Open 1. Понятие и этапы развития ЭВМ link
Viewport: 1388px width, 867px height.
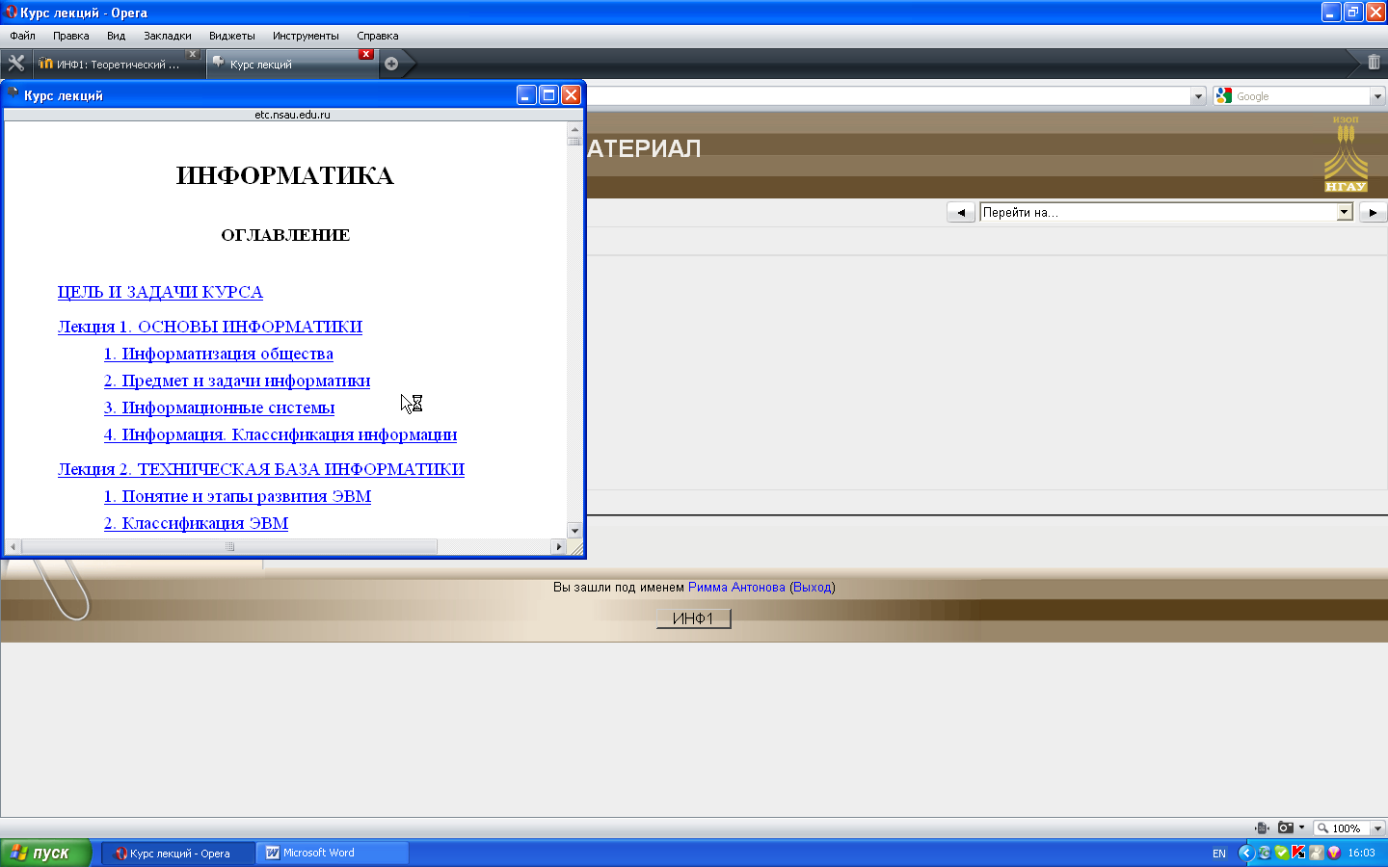click(237, 496)
